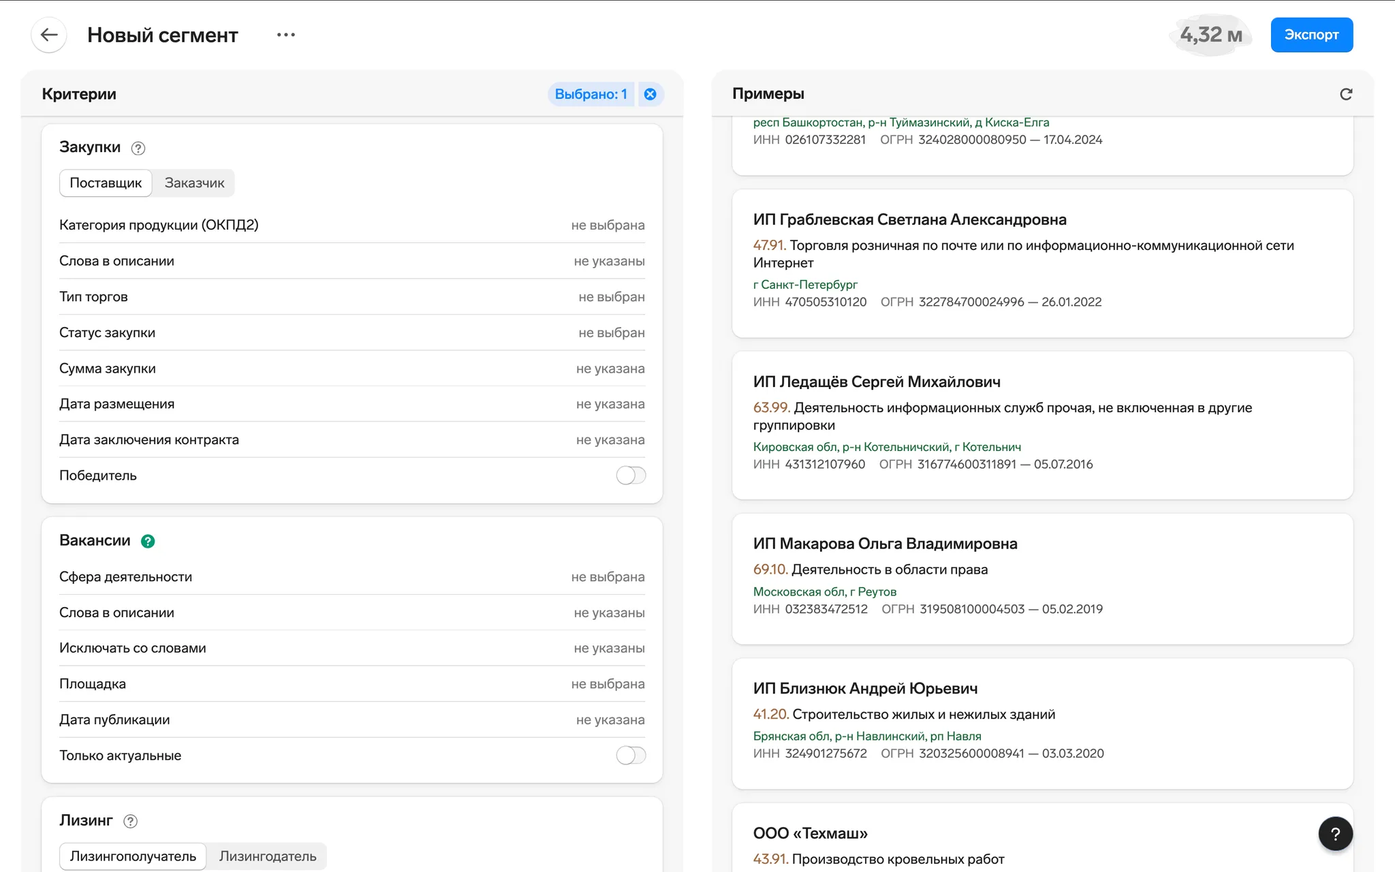The height and width of the screenshot is (872, 1395).
Task: Toggle the Победитель switch
Action: pos(631,475)
